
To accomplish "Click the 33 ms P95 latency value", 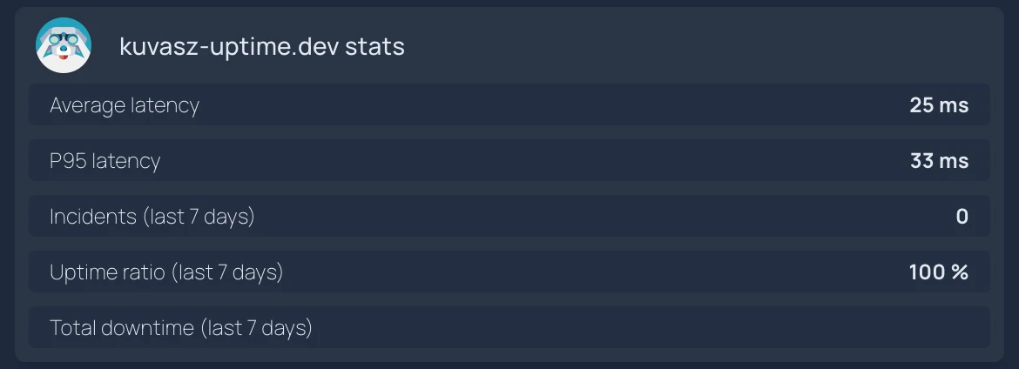I will (939, 161).
